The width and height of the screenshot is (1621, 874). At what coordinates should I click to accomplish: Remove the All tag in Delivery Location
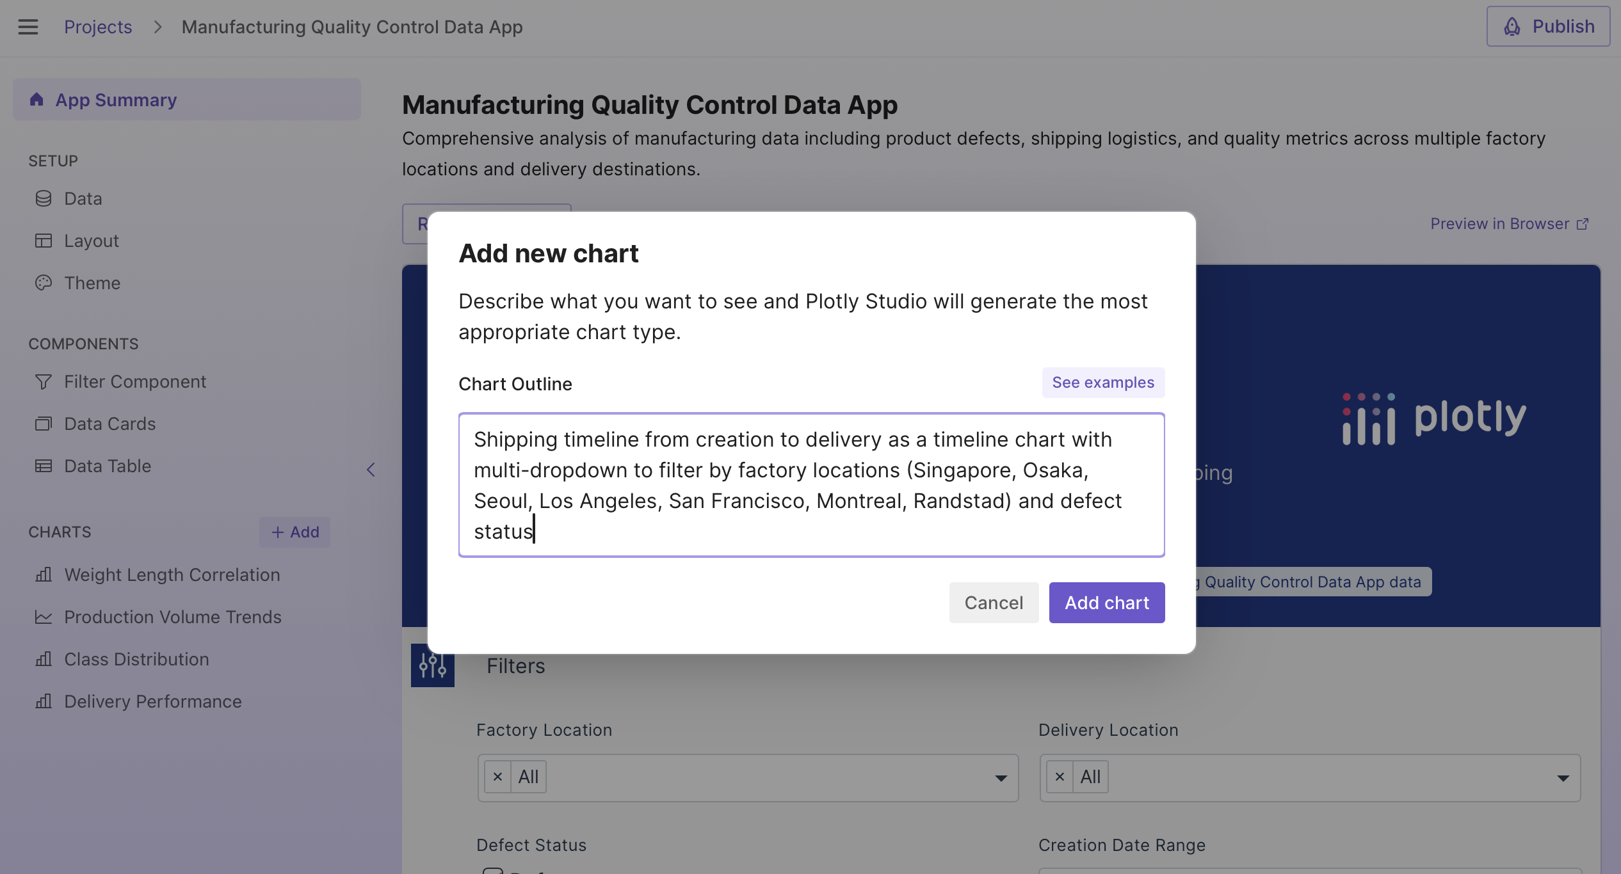click(1060, 777)
